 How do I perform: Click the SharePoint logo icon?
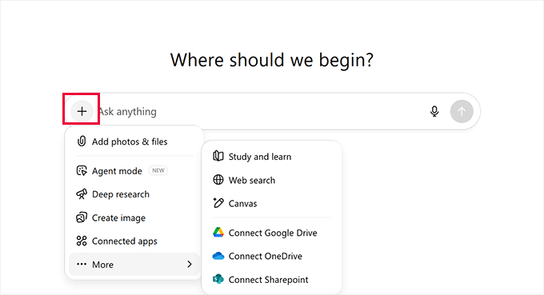[x=218, y=279]
